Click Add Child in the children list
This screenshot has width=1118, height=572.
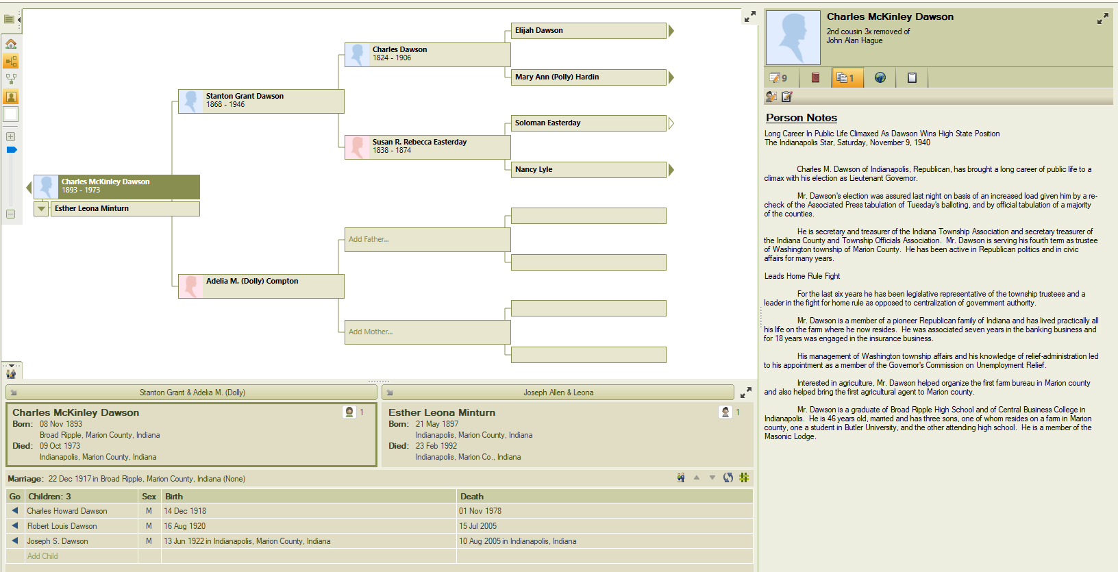tap(42, 556)
